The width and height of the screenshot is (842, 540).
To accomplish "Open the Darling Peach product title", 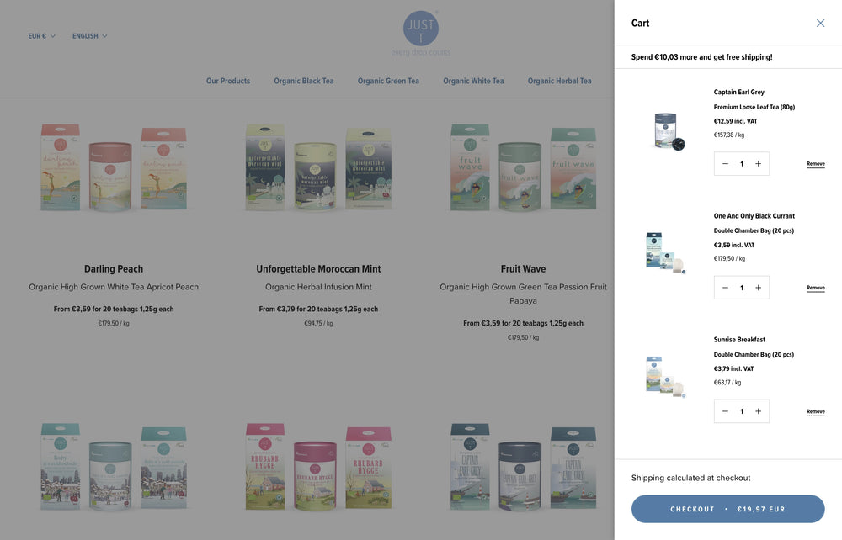I will (x=114, y=268).
